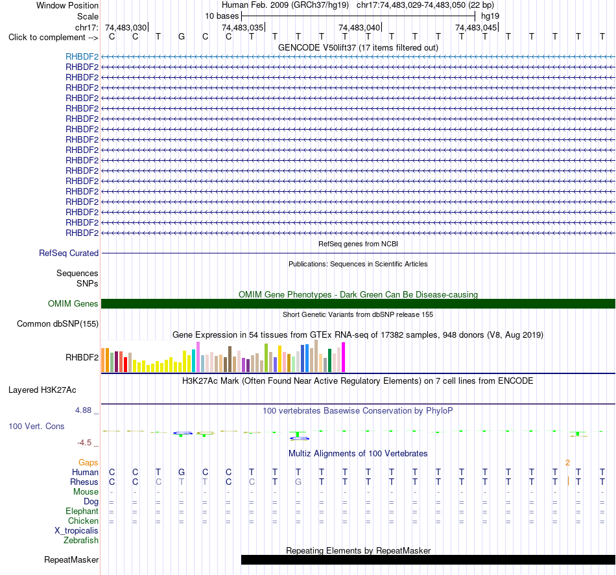Click the chr17: label on the ruler
Image resolution: width=616 pixels, height=575 pixels.
pyautogui.click(x=86, y=27)
